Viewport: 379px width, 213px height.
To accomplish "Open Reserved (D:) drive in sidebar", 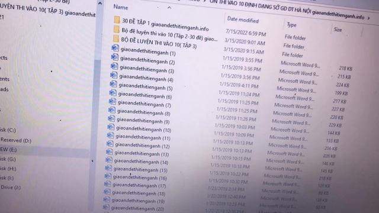I will pyautogui.click(x=16, y=140).
